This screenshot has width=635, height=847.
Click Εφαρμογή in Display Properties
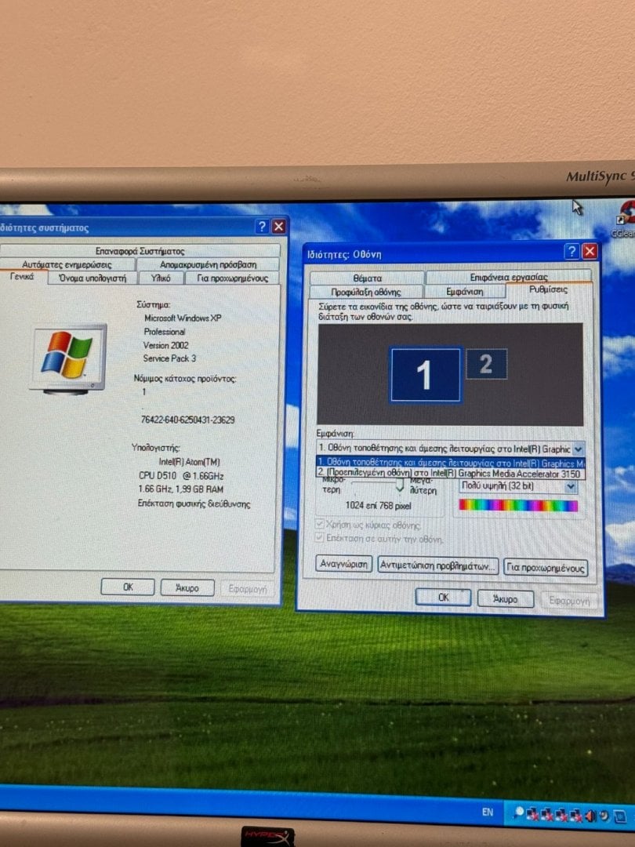[x=569, y=600]
